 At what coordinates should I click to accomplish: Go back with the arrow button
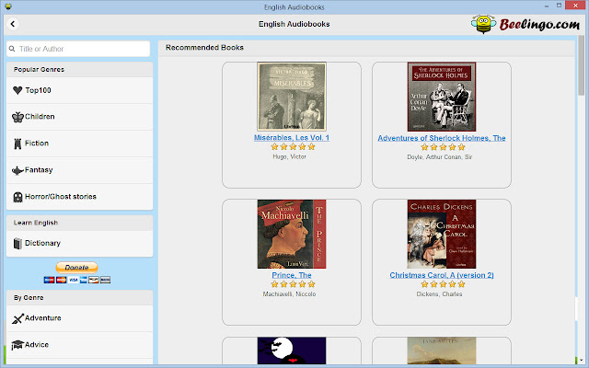pyautogui.click(x=13, y=24)
